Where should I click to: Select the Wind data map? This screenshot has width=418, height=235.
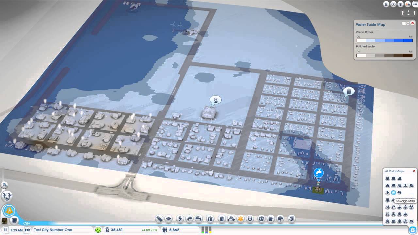405,207
